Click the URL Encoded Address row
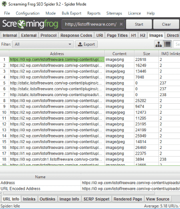This screenshot has height=209, width=180. click(90, 189)
